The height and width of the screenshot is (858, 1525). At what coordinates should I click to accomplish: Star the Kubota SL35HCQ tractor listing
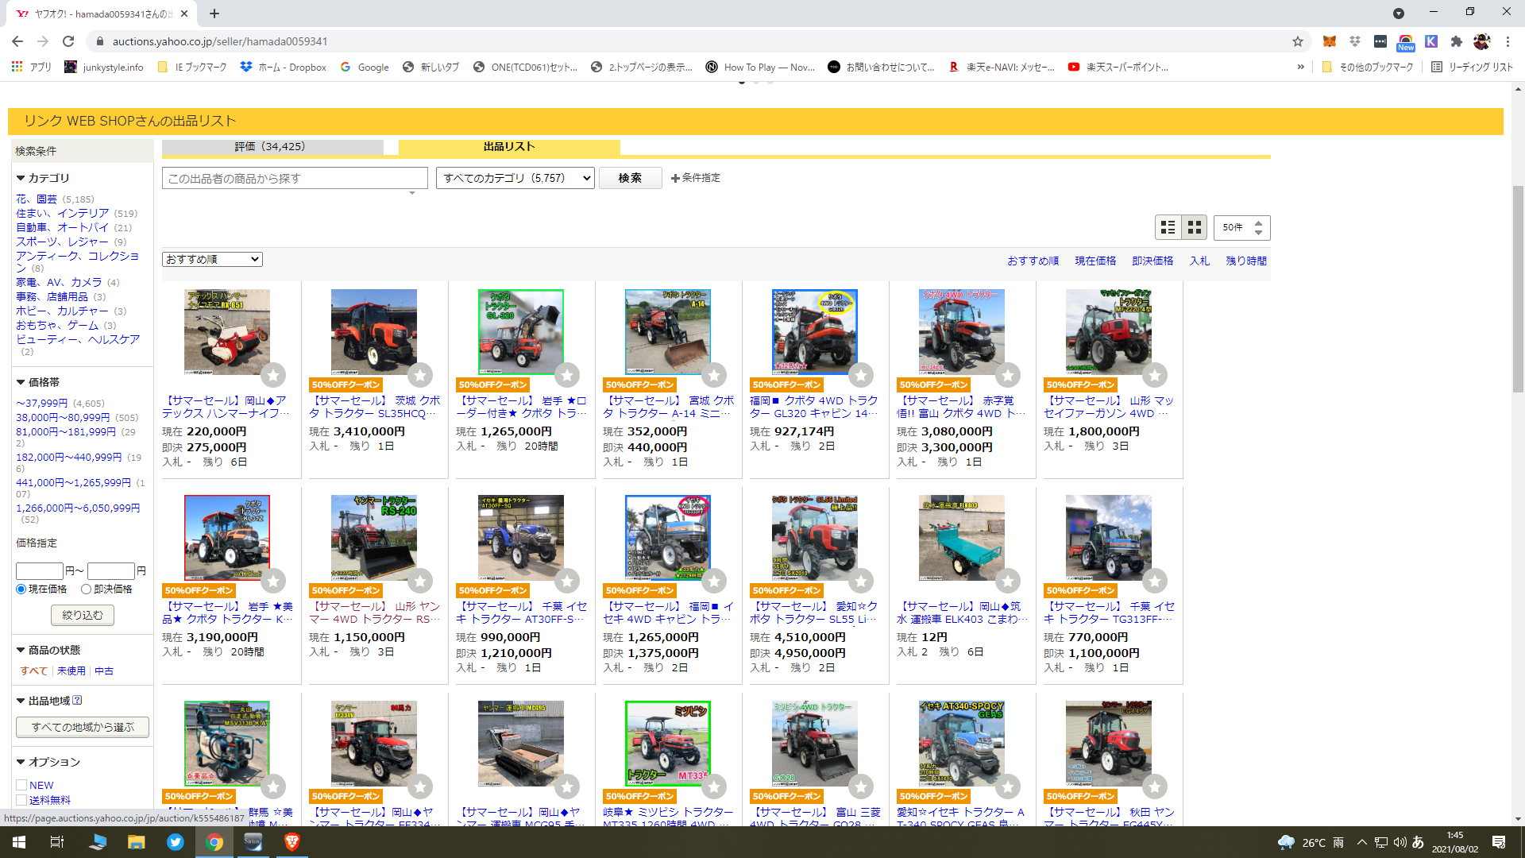(x=420, y=375)
